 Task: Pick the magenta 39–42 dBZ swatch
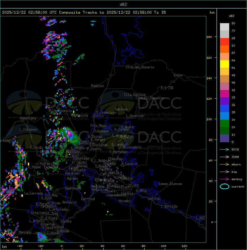pos(224,94)
